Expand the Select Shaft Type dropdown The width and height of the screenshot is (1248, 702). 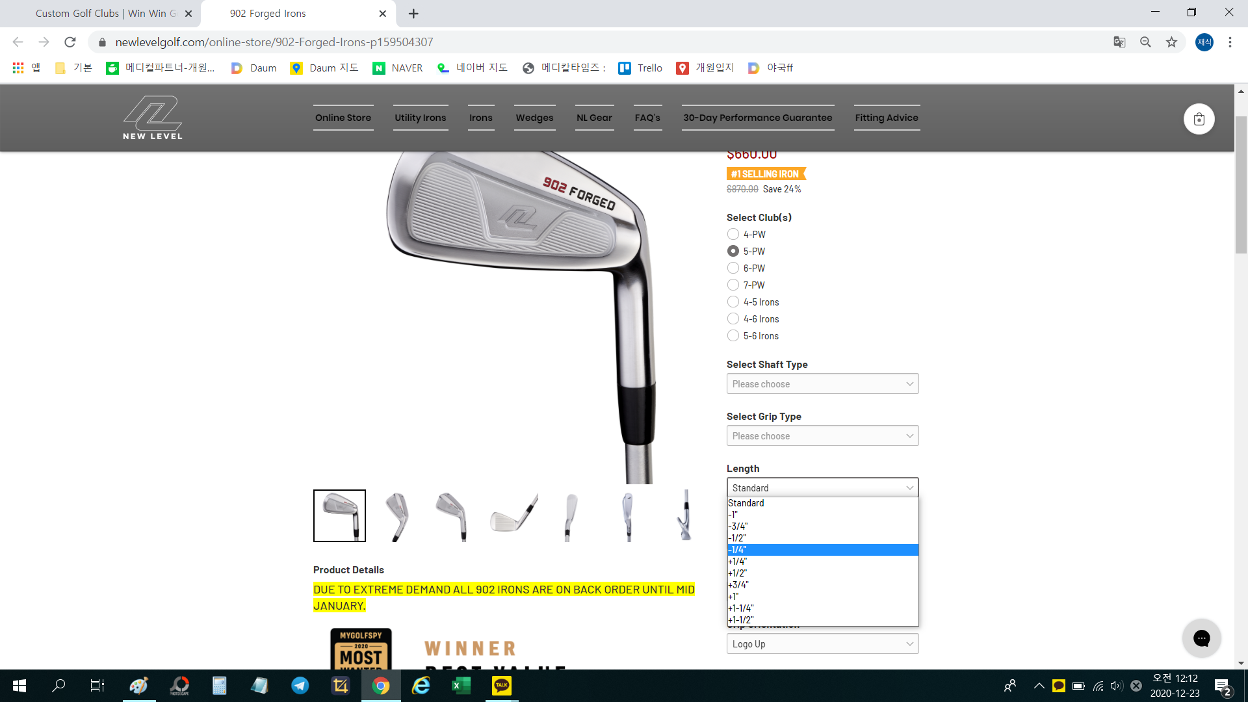tap(822, 383)
